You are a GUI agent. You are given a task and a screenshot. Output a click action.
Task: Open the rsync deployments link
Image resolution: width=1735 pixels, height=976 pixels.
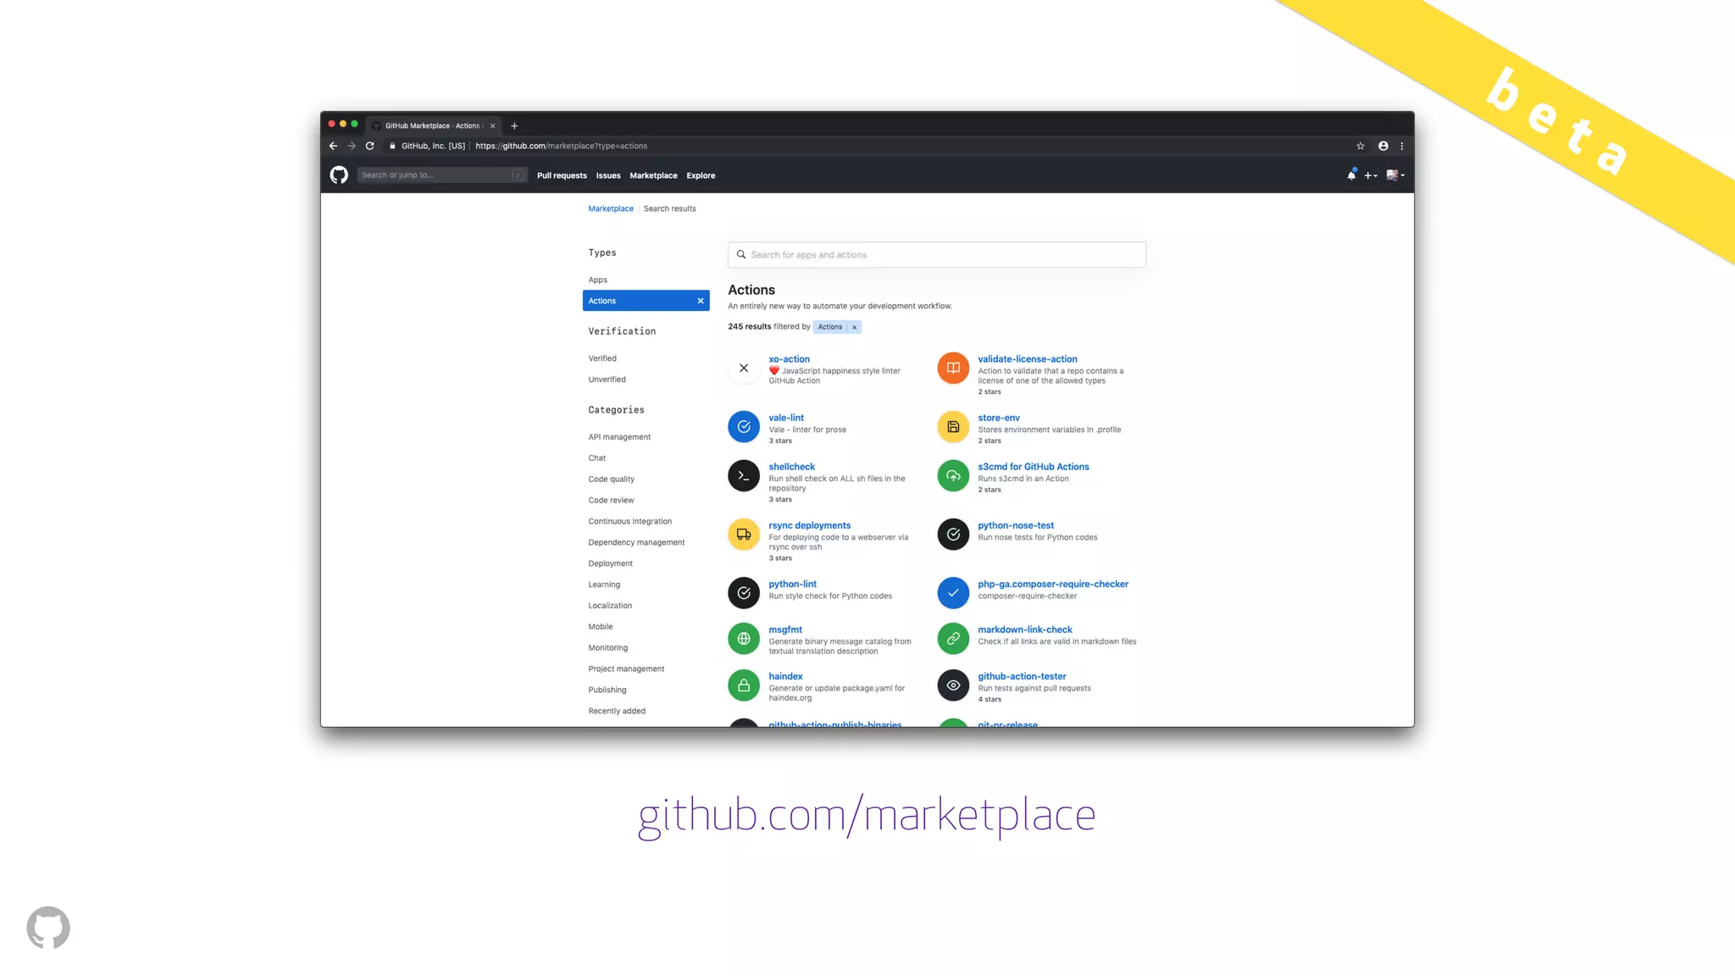[x=810, y=525]
